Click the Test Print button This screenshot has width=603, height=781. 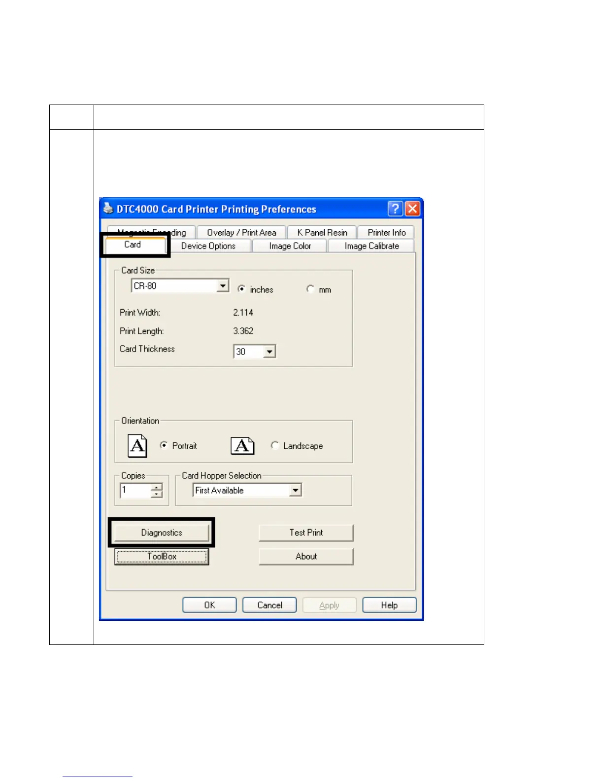pyautogui.click(x=306, y=532)
